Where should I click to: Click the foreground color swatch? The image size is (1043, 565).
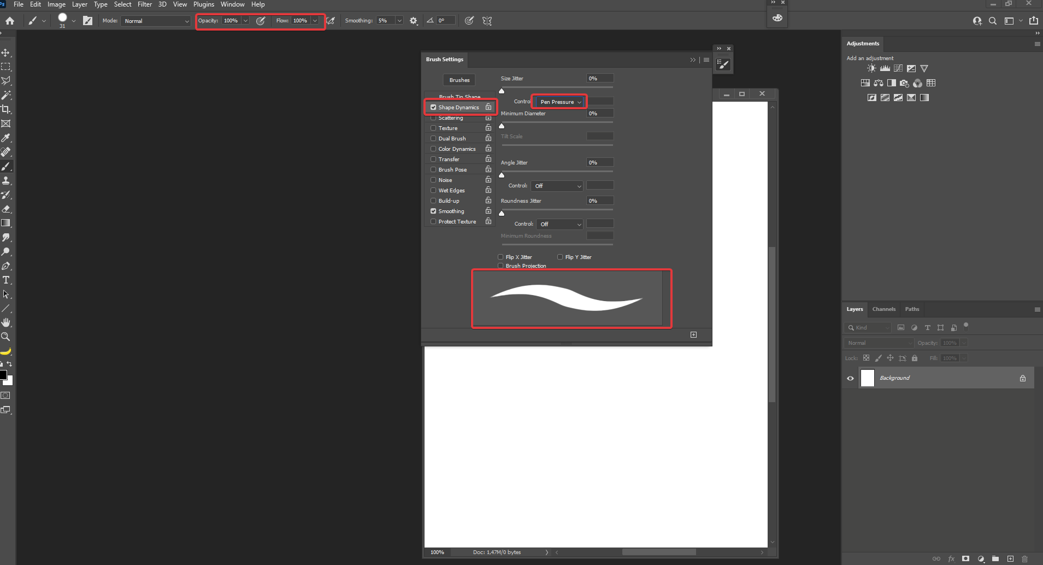3,375
